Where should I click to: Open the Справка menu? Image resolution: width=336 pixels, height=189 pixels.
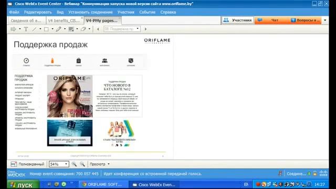[168, 12]
